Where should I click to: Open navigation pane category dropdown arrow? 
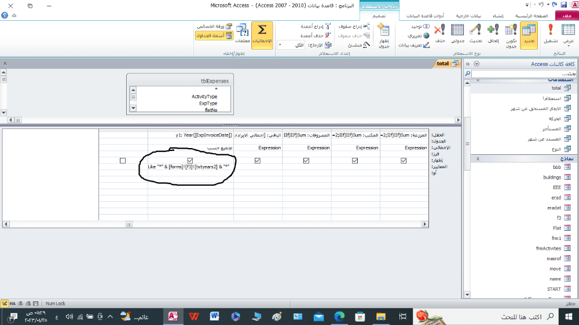(x=477, y=64)
